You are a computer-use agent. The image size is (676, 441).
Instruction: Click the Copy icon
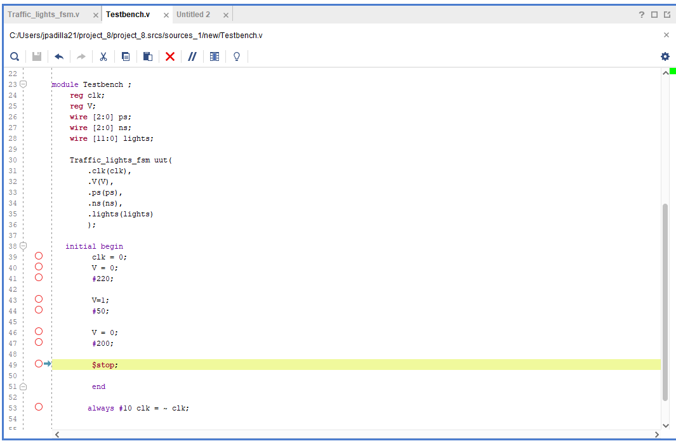click(125, 56)
